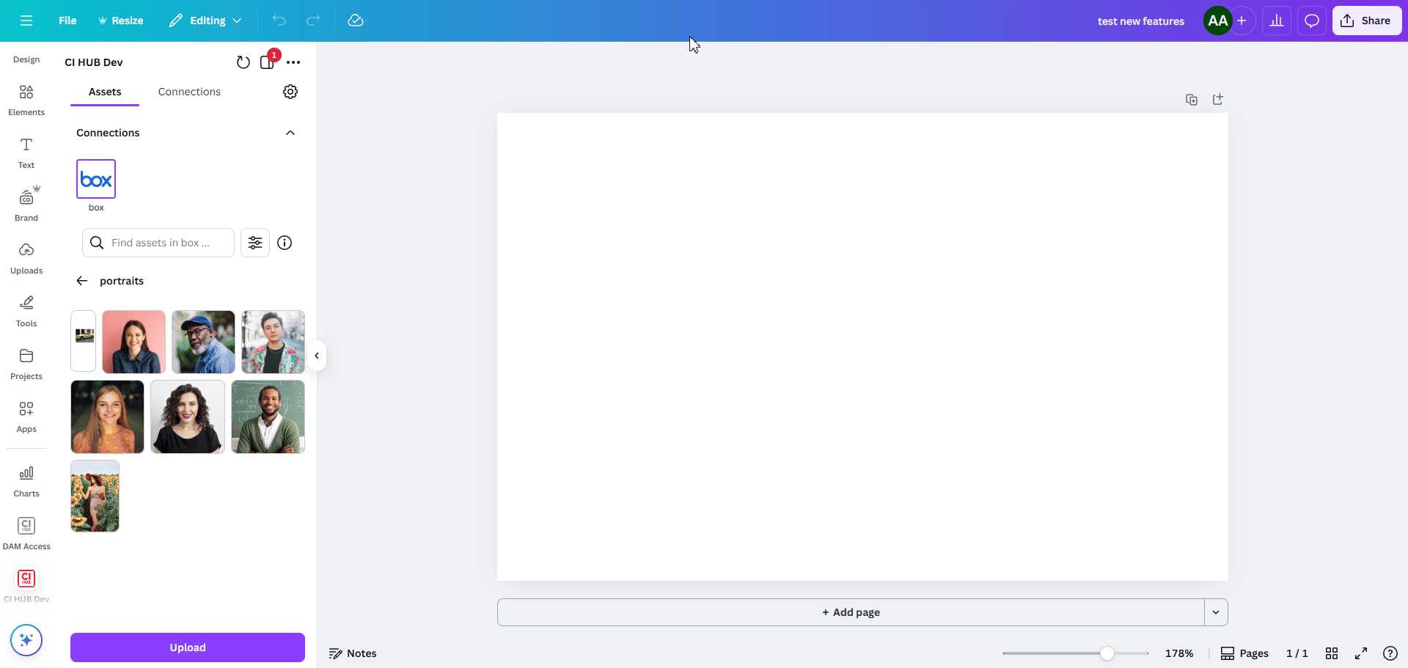Screen dimensions: 1408x668
Task: Toggle fullscreen present mode
Action: (1361, 653)
